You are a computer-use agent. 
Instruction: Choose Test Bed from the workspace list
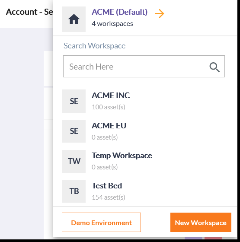pos(107,186)
